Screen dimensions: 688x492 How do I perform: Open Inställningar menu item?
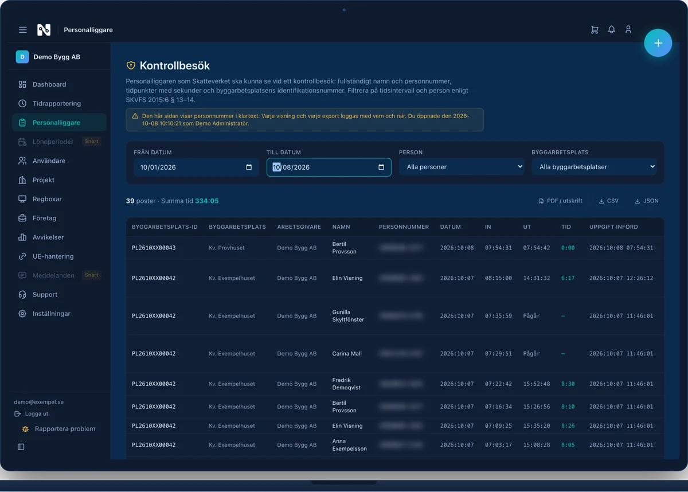pyautogui.click(x=59, y=314)
